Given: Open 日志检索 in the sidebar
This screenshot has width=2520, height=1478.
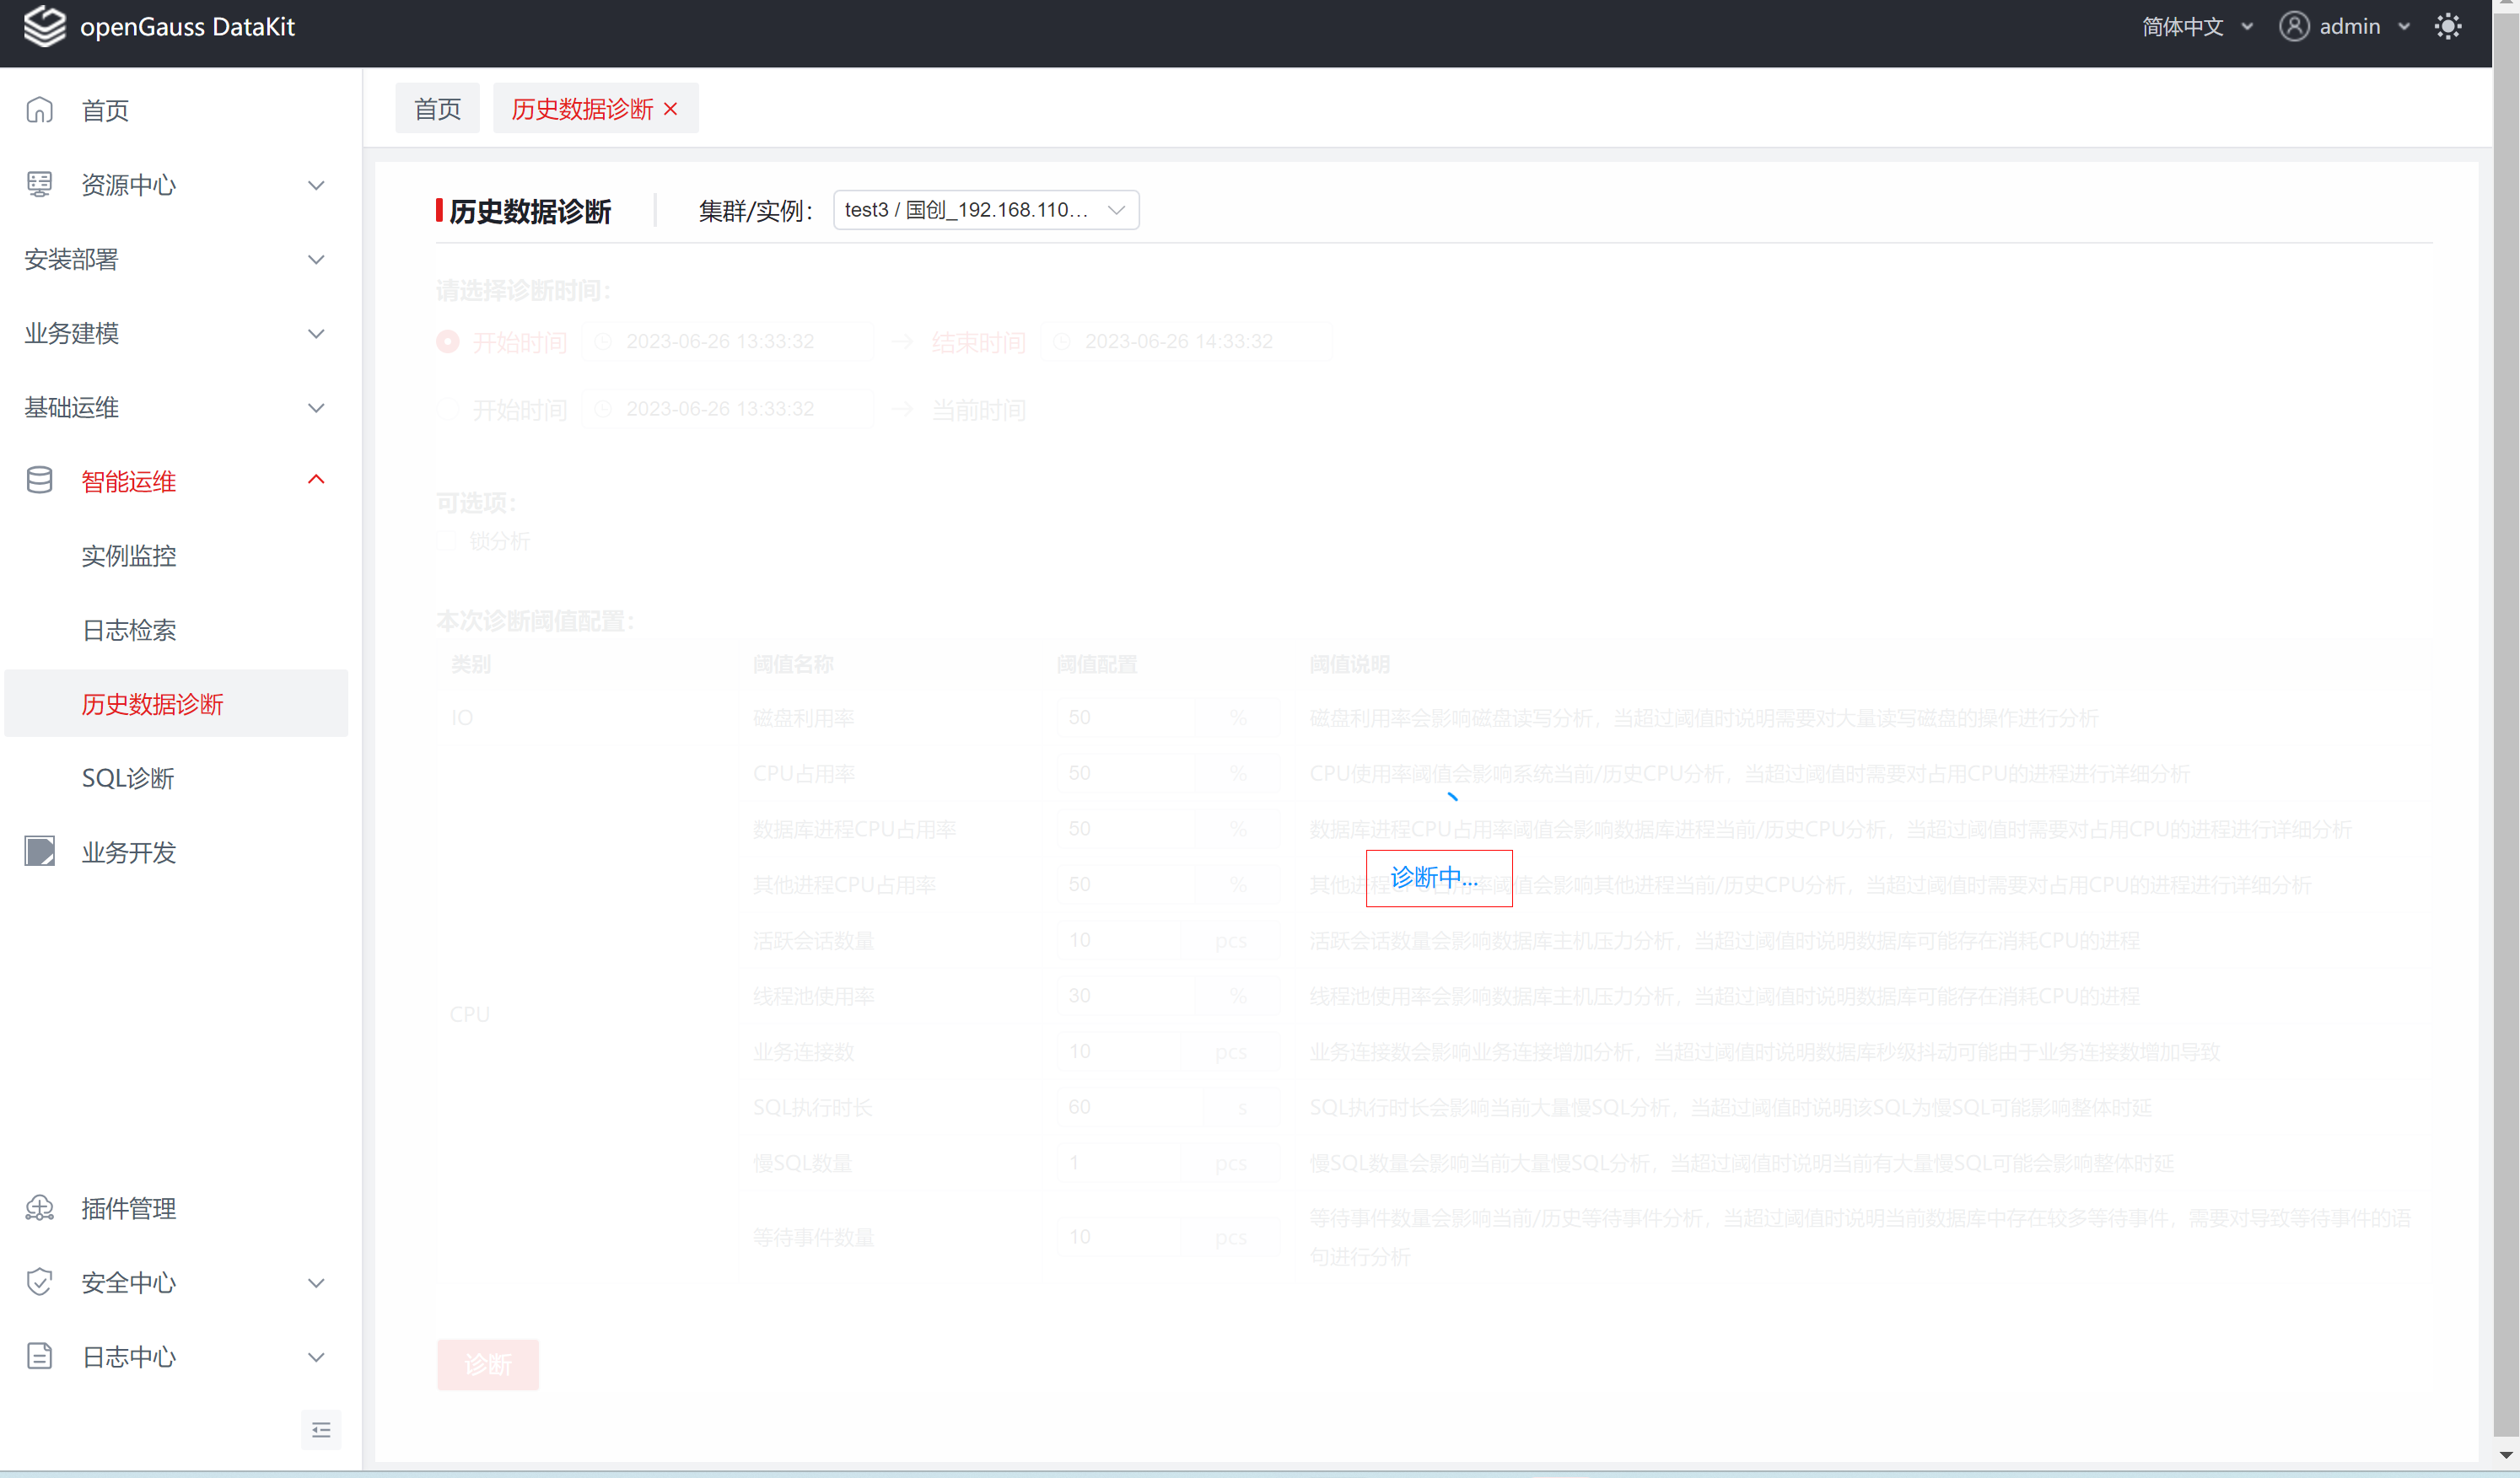Looking at the screenshot, I should 128,630.
